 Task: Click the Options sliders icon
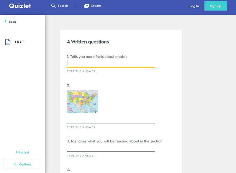[x=15, y=164]
